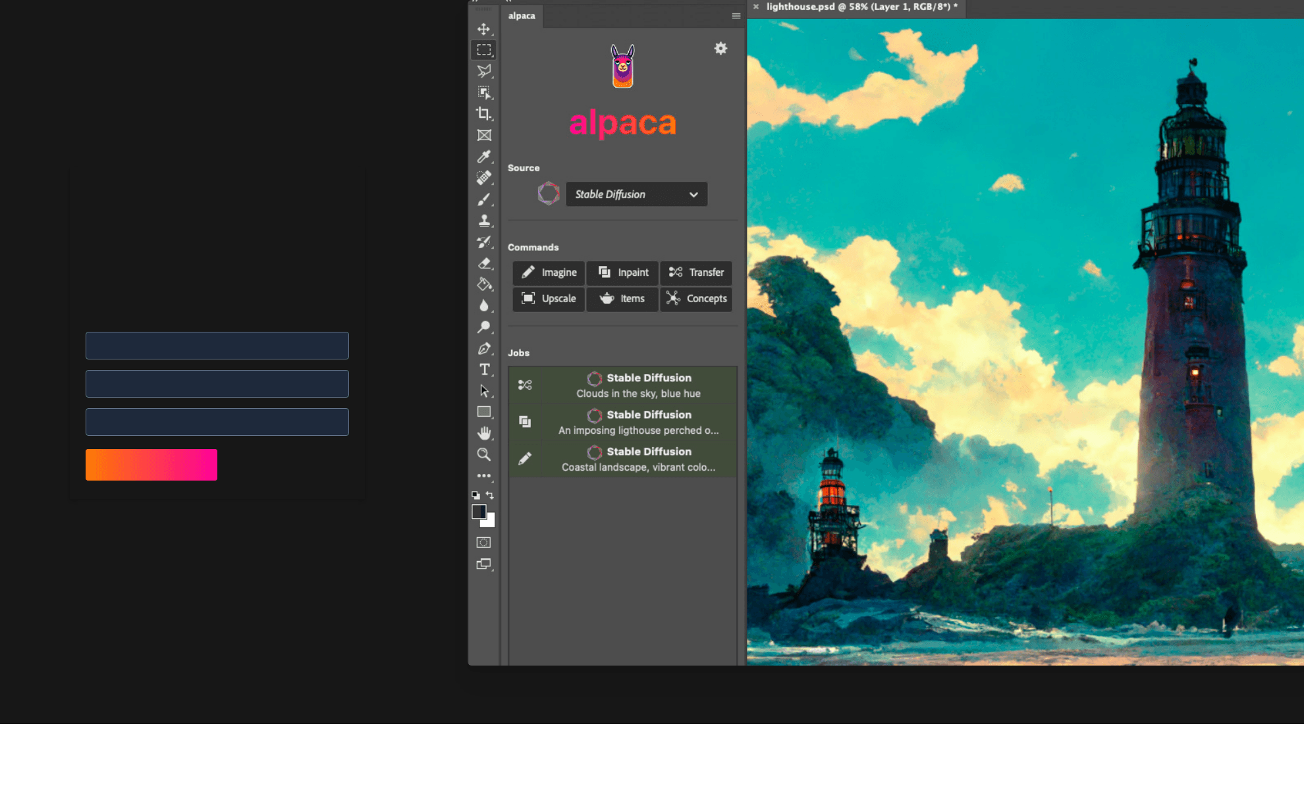Click the Items command button
This screenshot has width=1304, height=790.
[x=622, y=299]
